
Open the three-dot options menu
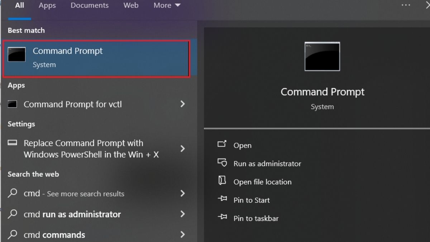click(x=406, y=5)
